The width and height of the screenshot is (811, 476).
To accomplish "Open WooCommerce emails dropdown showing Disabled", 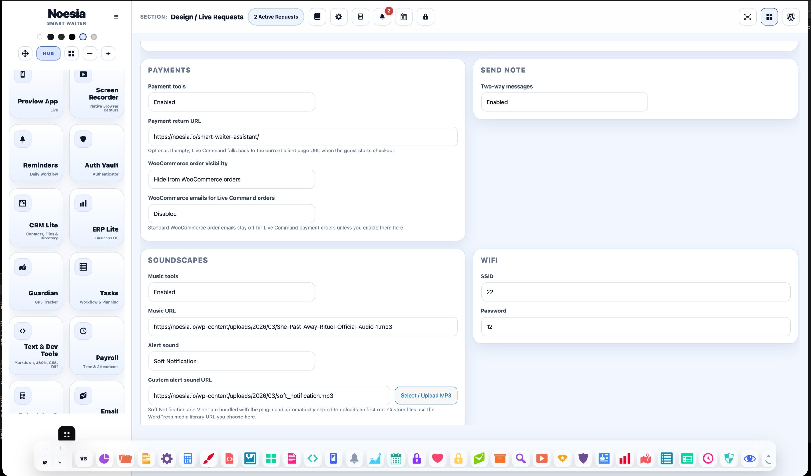I will tap(231, 214).
